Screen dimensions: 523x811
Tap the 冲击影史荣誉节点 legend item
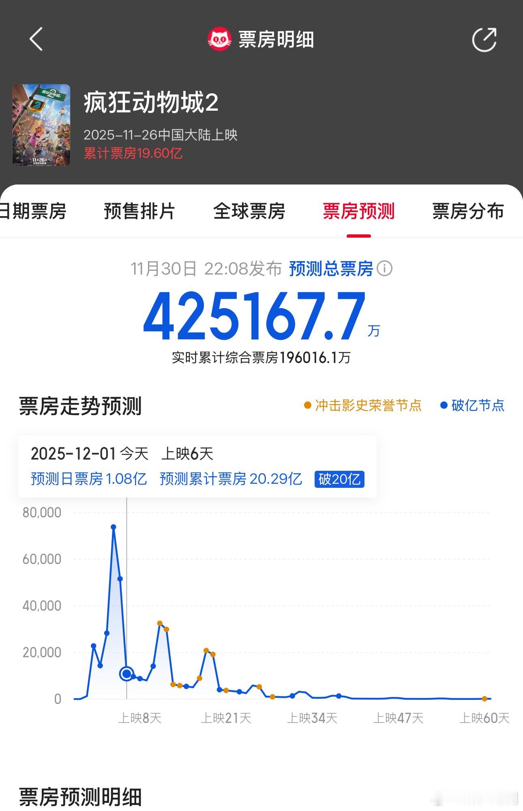coord(363,405)
